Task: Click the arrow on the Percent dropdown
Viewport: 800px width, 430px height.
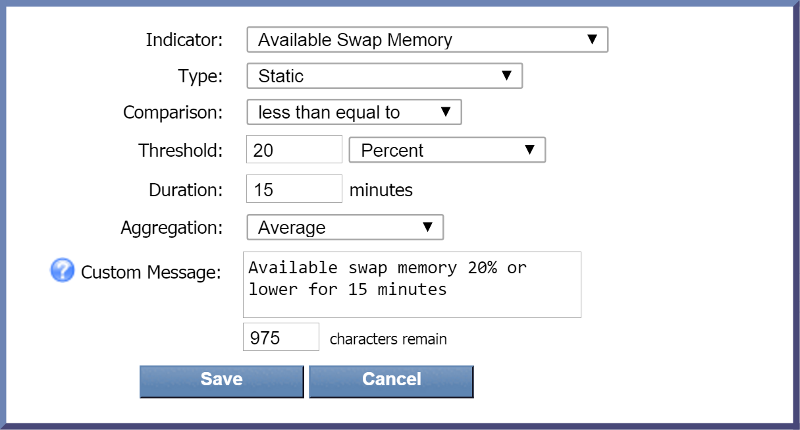Action: [x=530, y=149]
